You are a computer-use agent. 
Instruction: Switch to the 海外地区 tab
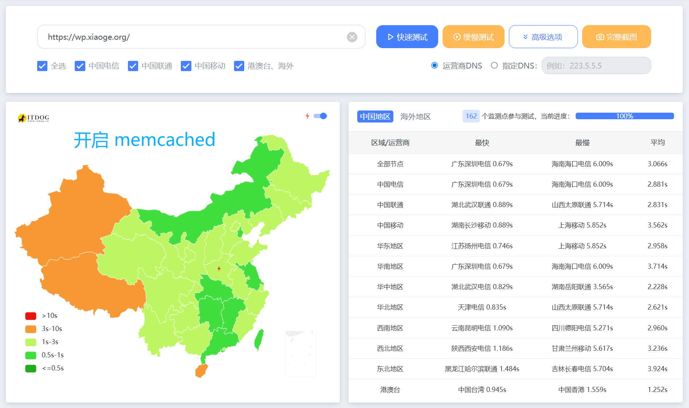415,116
